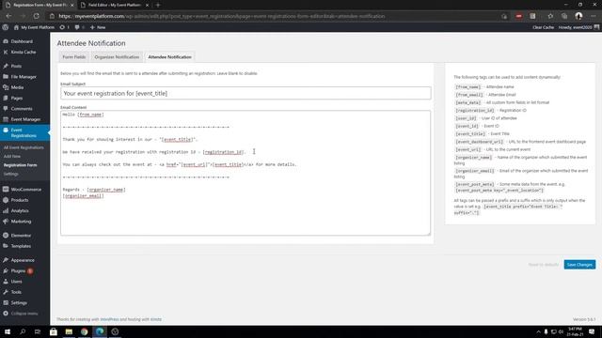Click the Event Registrations sidebar icon
The width and height of the screenshot is (602, 338).
coord(6,130)
